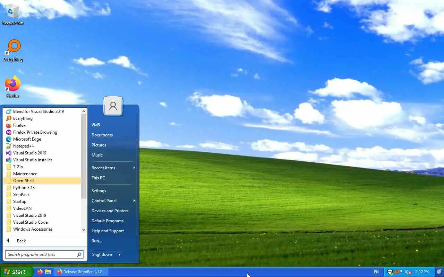The height and width of the screenshot is (277, 444).
Task: Expand the Visual Studio Code folder
Action: click(x=42, y=222)
